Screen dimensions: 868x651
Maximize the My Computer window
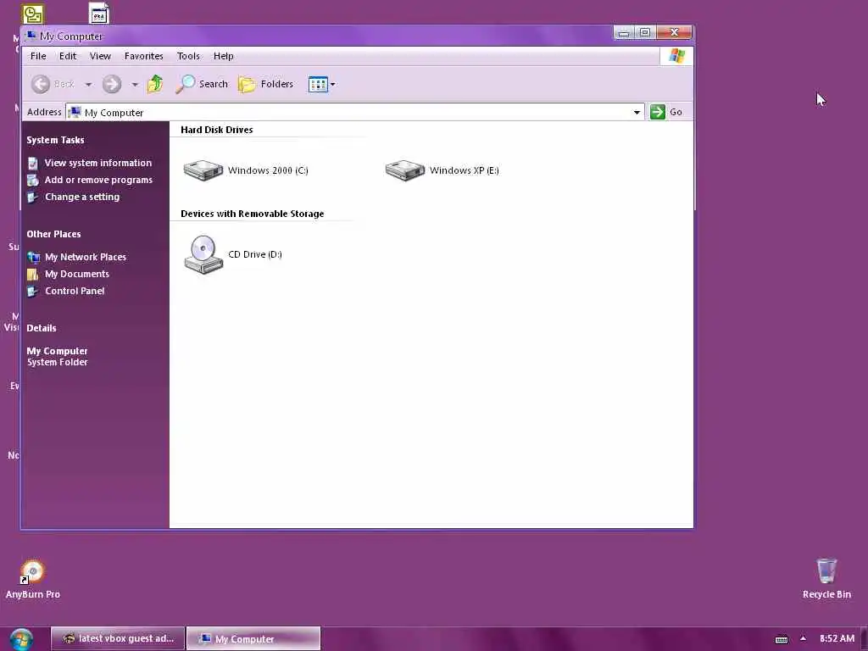645,33
